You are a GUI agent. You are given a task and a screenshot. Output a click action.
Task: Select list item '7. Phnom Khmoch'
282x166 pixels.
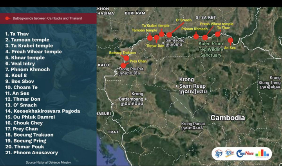click(27, 69)
